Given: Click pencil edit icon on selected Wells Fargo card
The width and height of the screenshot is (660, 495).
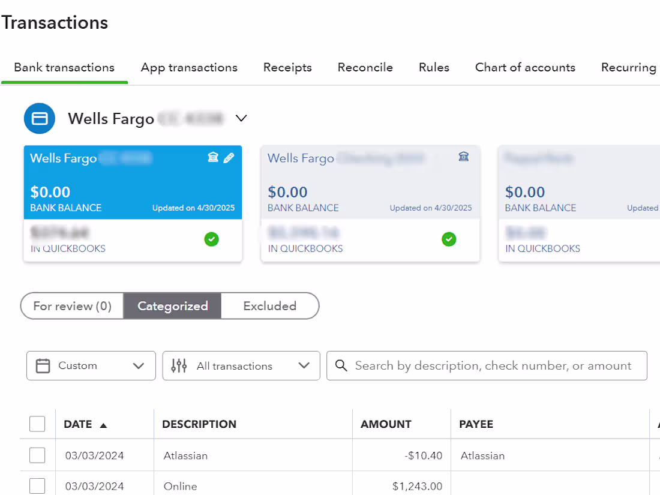Looking at the screenshot, I should click(229, 158).
